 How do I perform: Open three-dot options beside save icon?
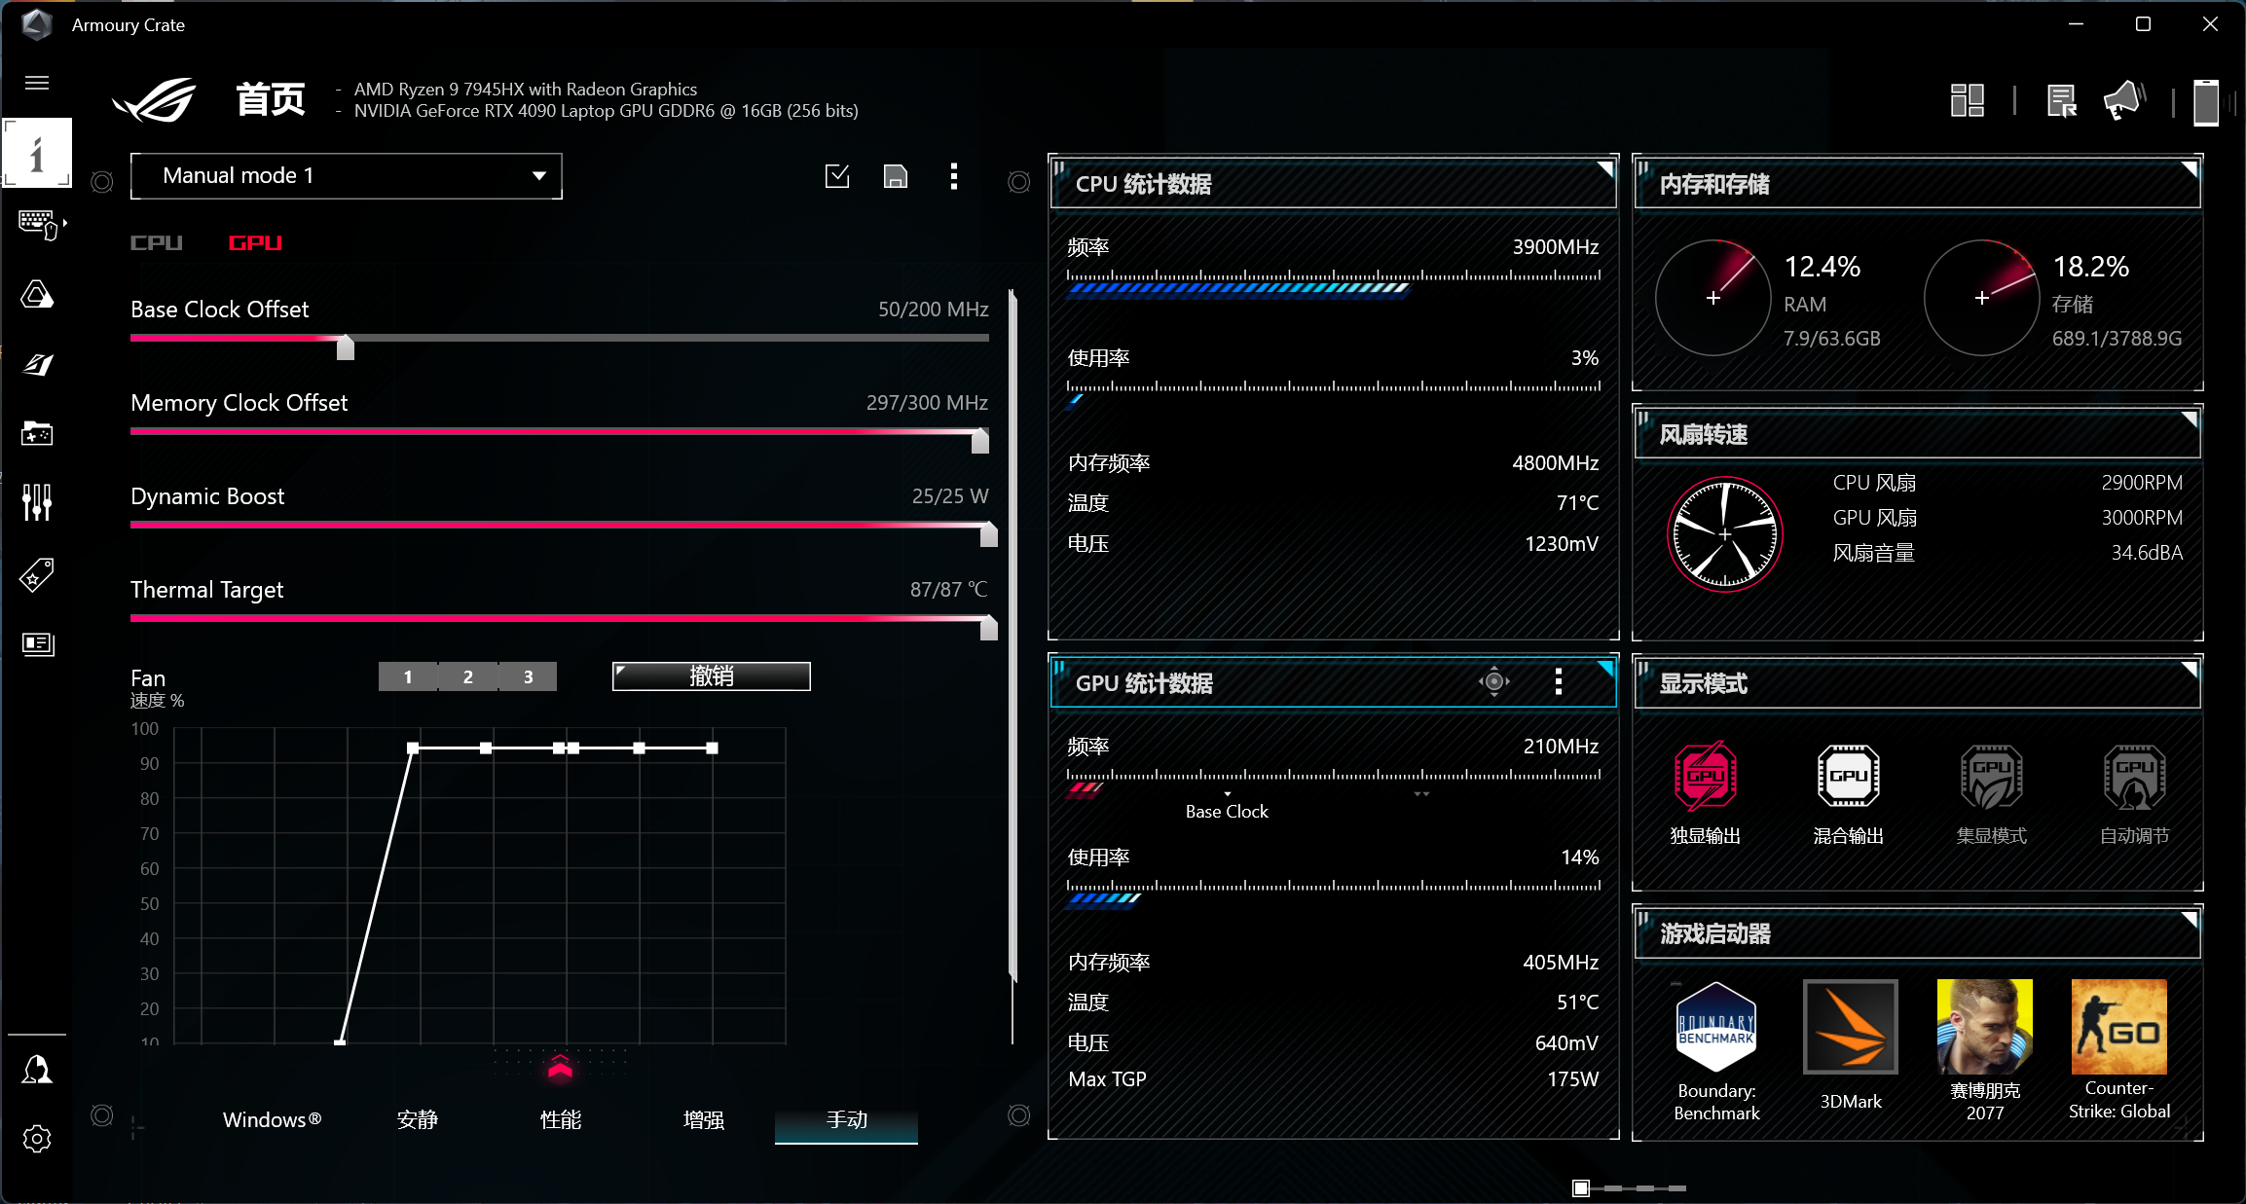(x=954, y=176)
